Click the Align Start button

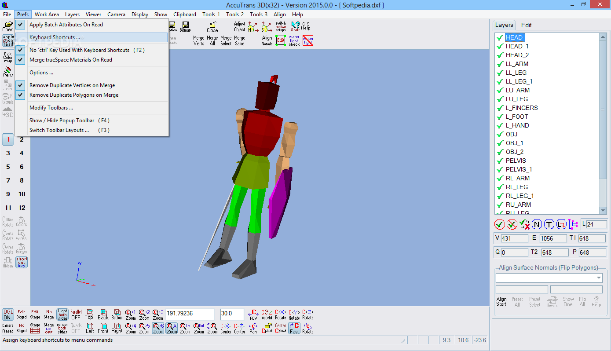coord(501,301)
